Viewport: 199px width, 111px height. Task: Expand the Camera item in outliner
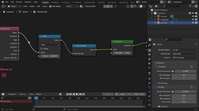(x=155, y=16)
